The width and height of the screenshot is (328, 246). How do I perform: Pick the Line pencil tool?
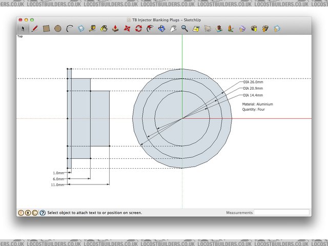coord(34,29)
